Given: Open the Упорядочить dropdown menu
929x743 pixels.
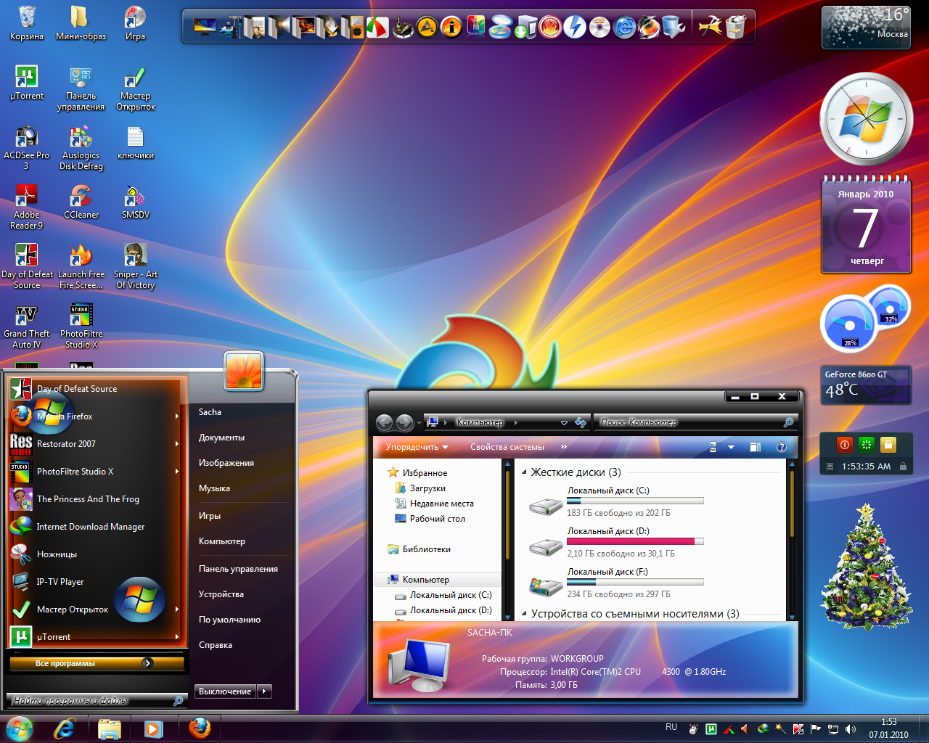Looking at the screenshot, I should click(417, 447).
